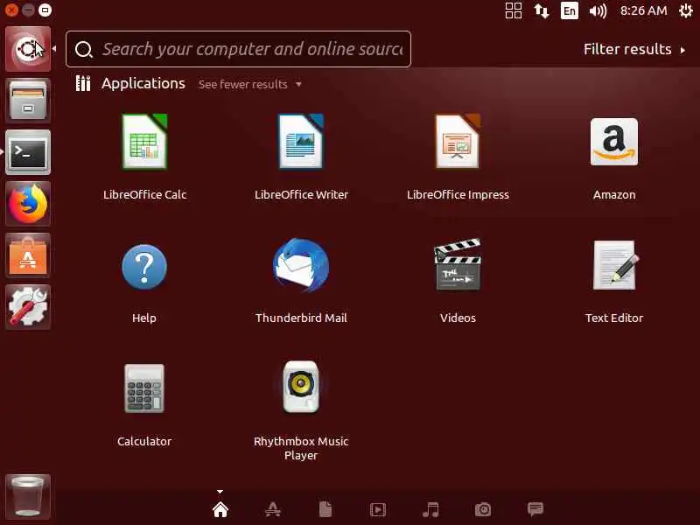Viewport: 700px width, 525px height.
Task: Switch to the Applications lens
Action: [273, 509]
